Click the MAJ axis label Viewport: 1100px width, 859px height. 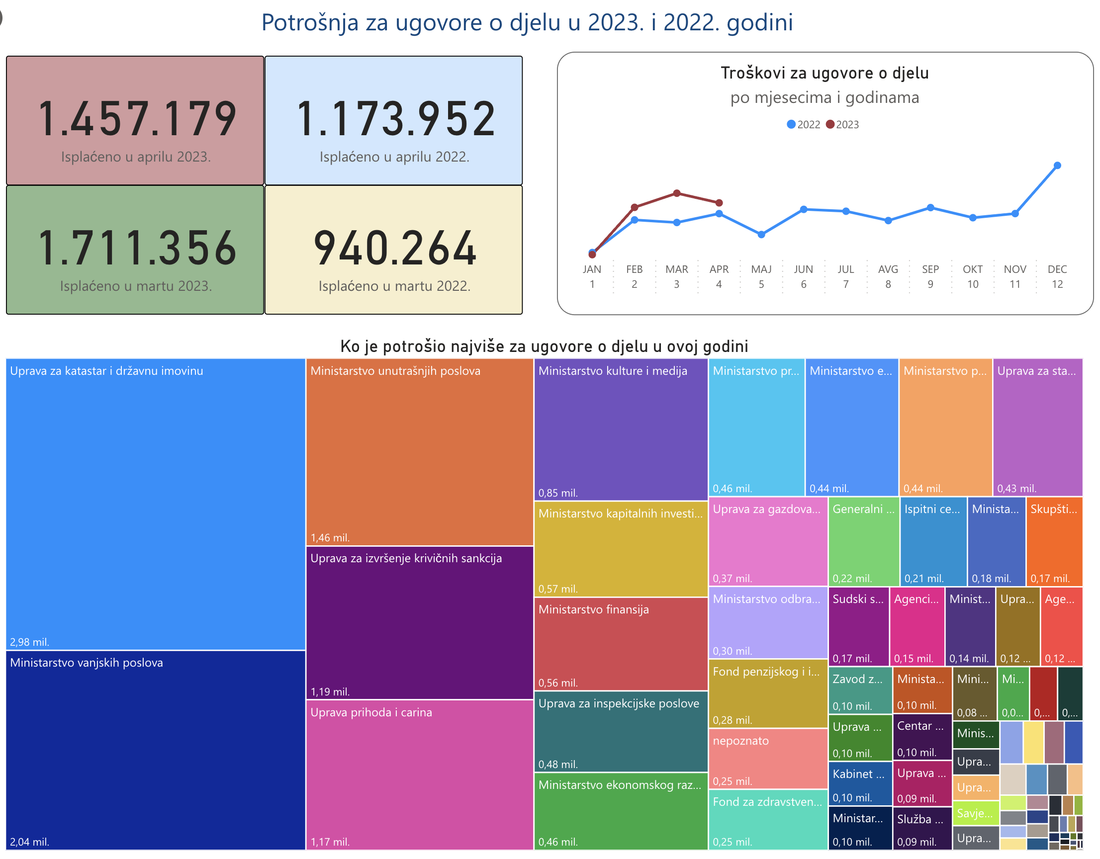[x=761, y=269]
